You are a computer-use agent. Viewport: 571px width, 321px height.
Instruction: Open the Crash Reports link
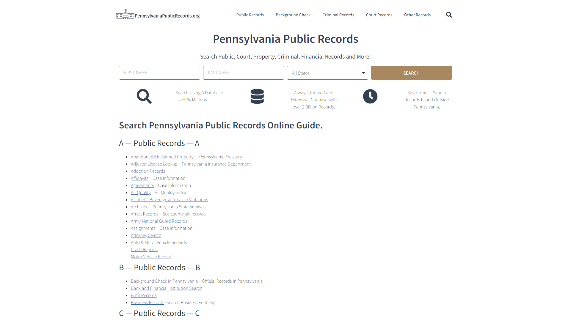click(144, 250)
